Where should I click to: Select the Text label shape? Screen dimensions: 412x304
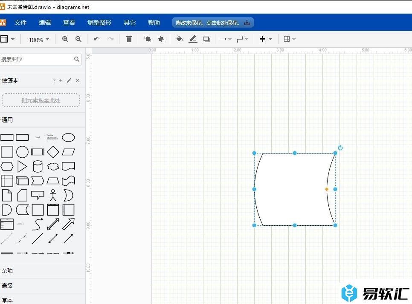click(38, 137)
